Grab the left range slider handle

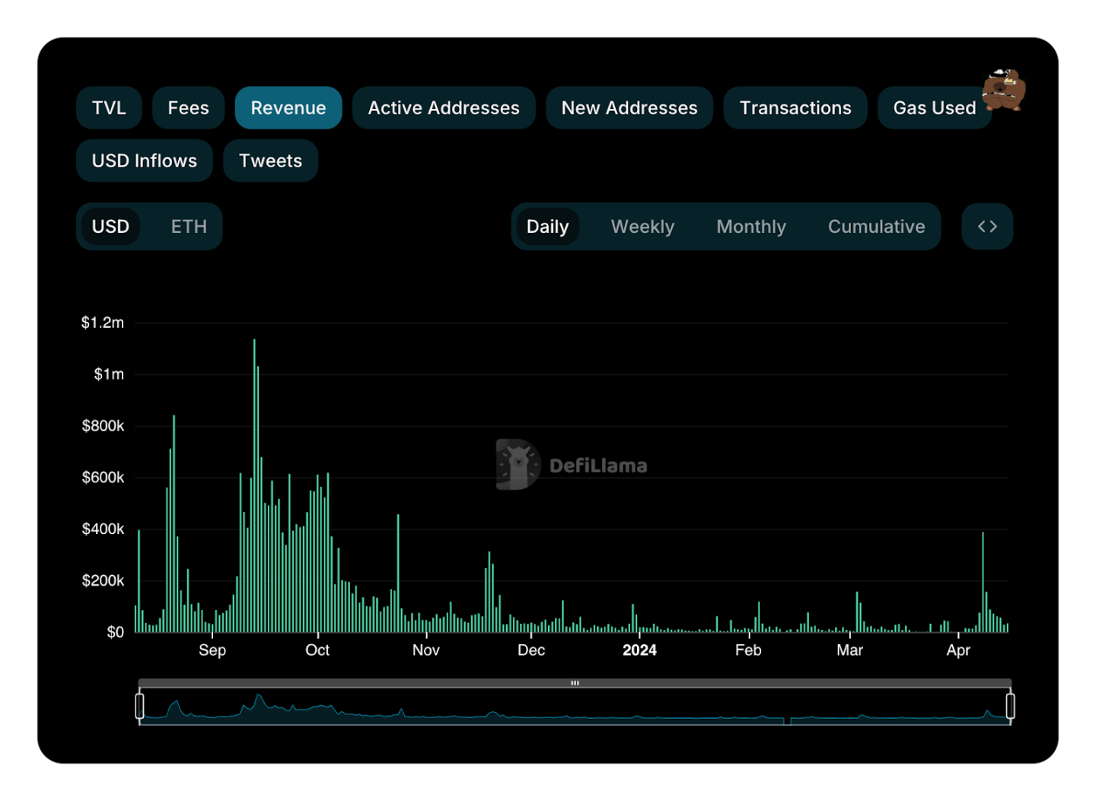coord(139,705)
